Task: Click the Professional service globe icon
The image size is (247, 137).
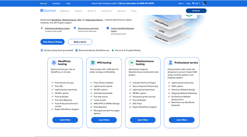Action: tap(170, 62)
